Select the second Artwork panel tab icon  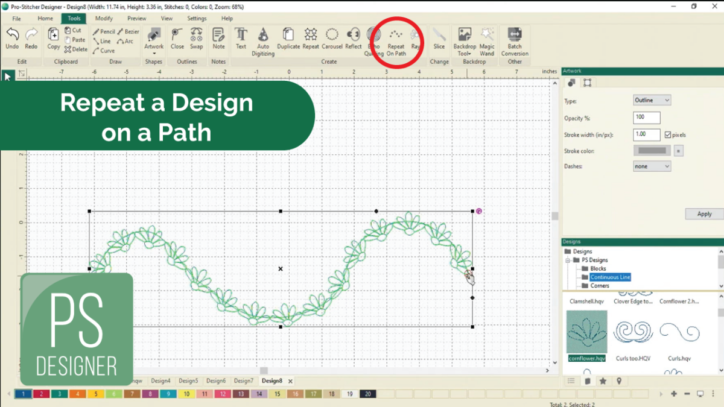[587, 83]
